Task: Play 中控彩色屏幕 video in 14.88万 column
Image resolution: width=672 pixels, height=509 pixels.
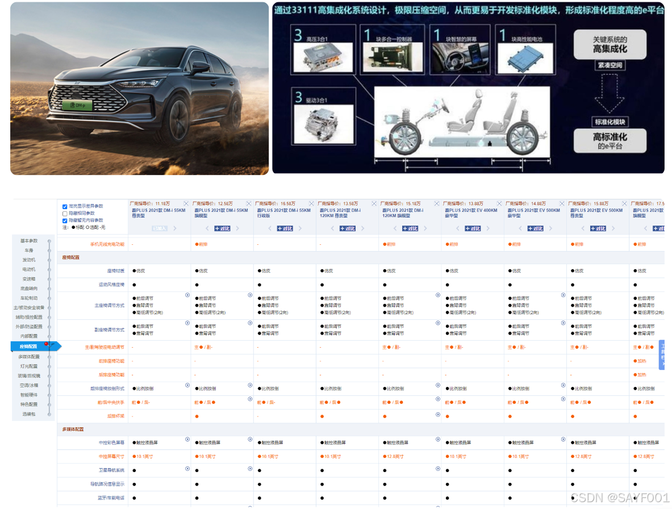Action: [563, 439]
